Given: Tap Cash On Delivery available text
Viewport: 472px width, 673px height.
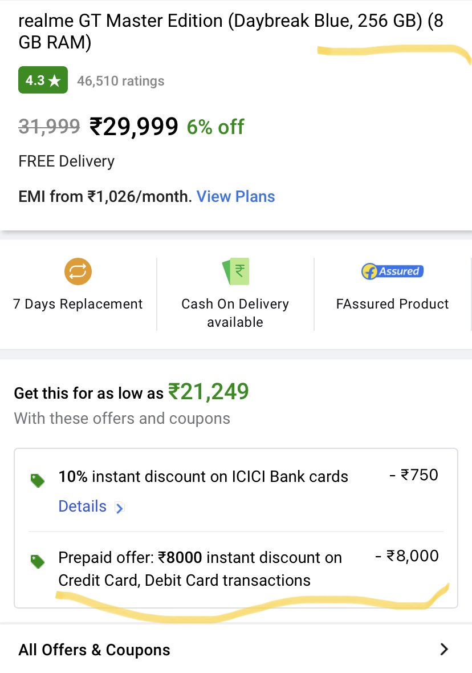Looking at the screenshot, I should point(235,313).
